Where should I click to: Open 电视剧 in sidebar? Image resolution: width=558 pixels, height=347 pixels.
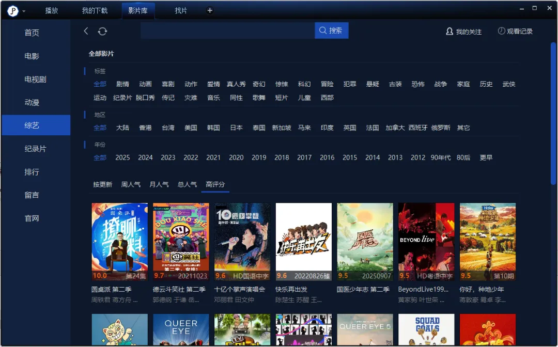point(36,80)
